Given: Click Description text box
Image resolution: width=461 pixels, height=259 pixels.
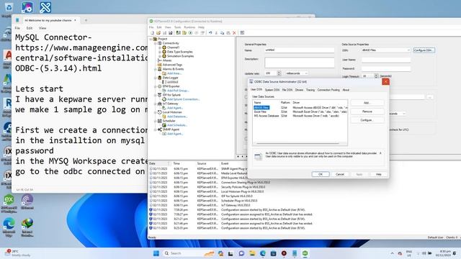Looking at the screenshot, I should pos(300,63).
